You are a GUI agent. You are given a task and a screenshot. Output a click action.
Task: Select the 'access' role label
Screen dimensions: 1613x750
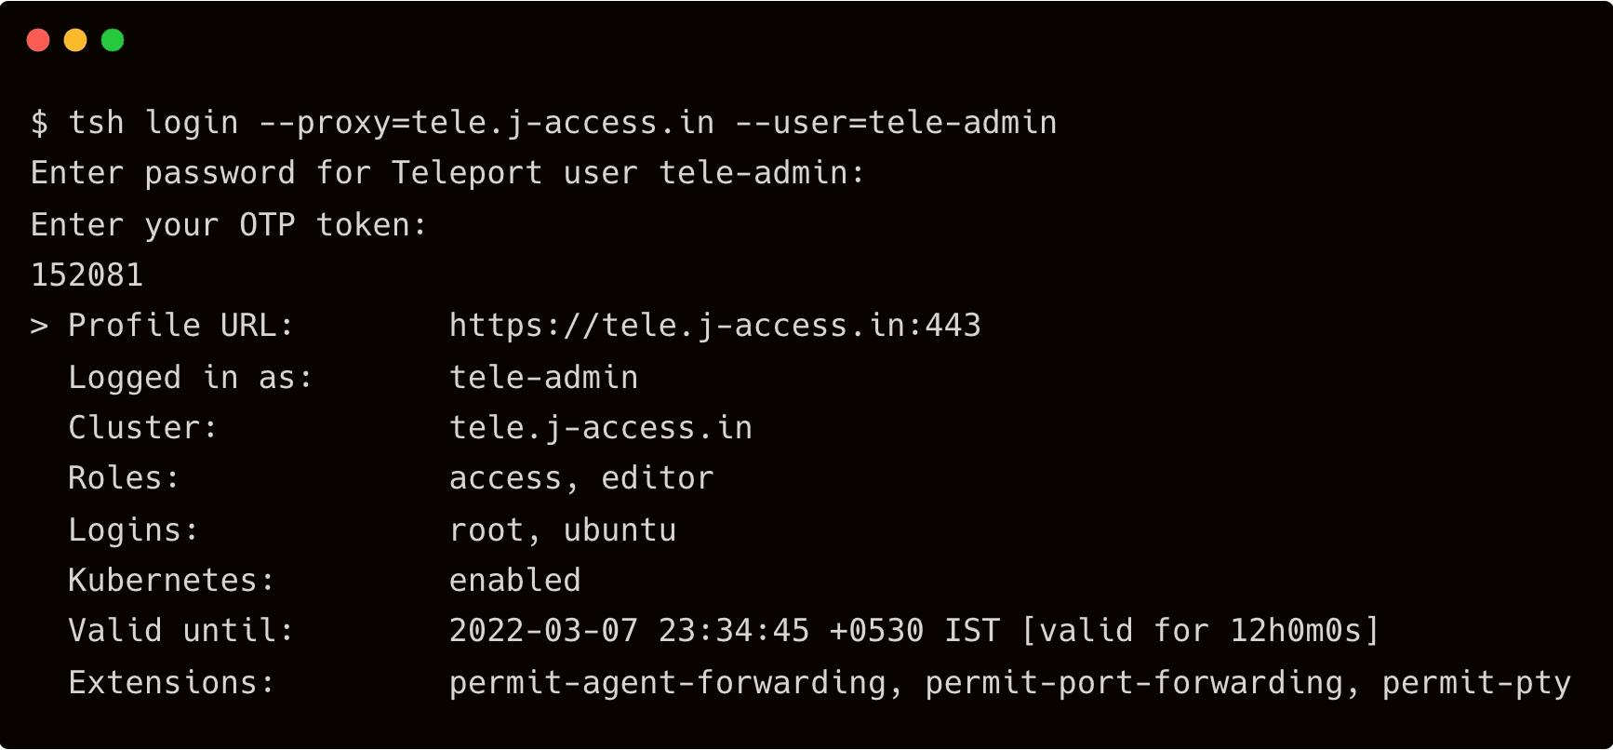tap(506, 477)
